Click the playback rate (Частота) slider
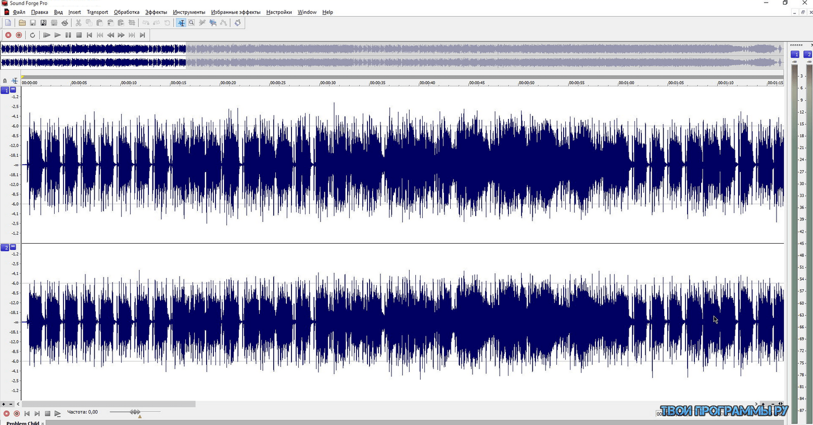This screenshot has width=813, height=425. click(x=135, y=412)
